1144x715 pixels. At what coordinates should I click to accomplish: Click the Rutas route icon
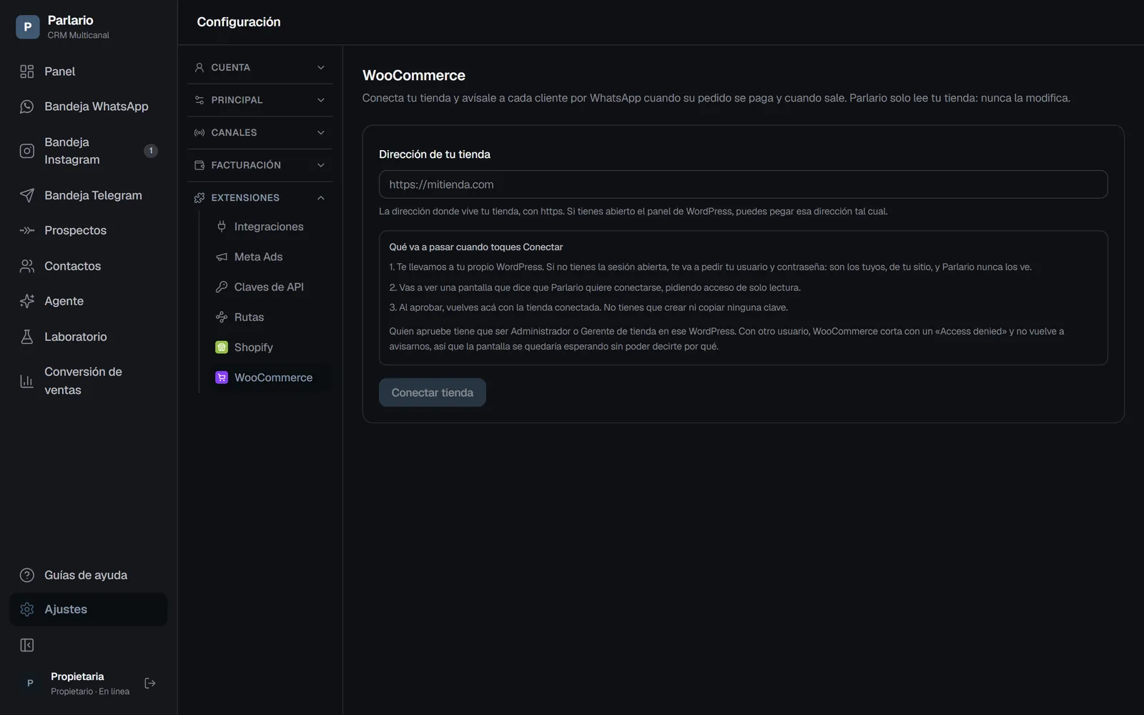click(x=222, y=317)
